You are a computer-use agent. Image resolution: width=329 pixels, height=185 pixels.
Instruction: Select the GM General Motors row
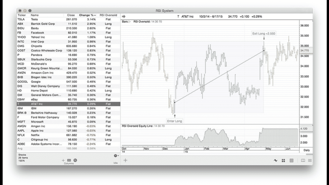[x=68, y=95]
